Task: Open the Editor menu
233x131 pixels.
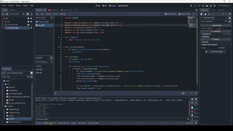Action: 25,5
